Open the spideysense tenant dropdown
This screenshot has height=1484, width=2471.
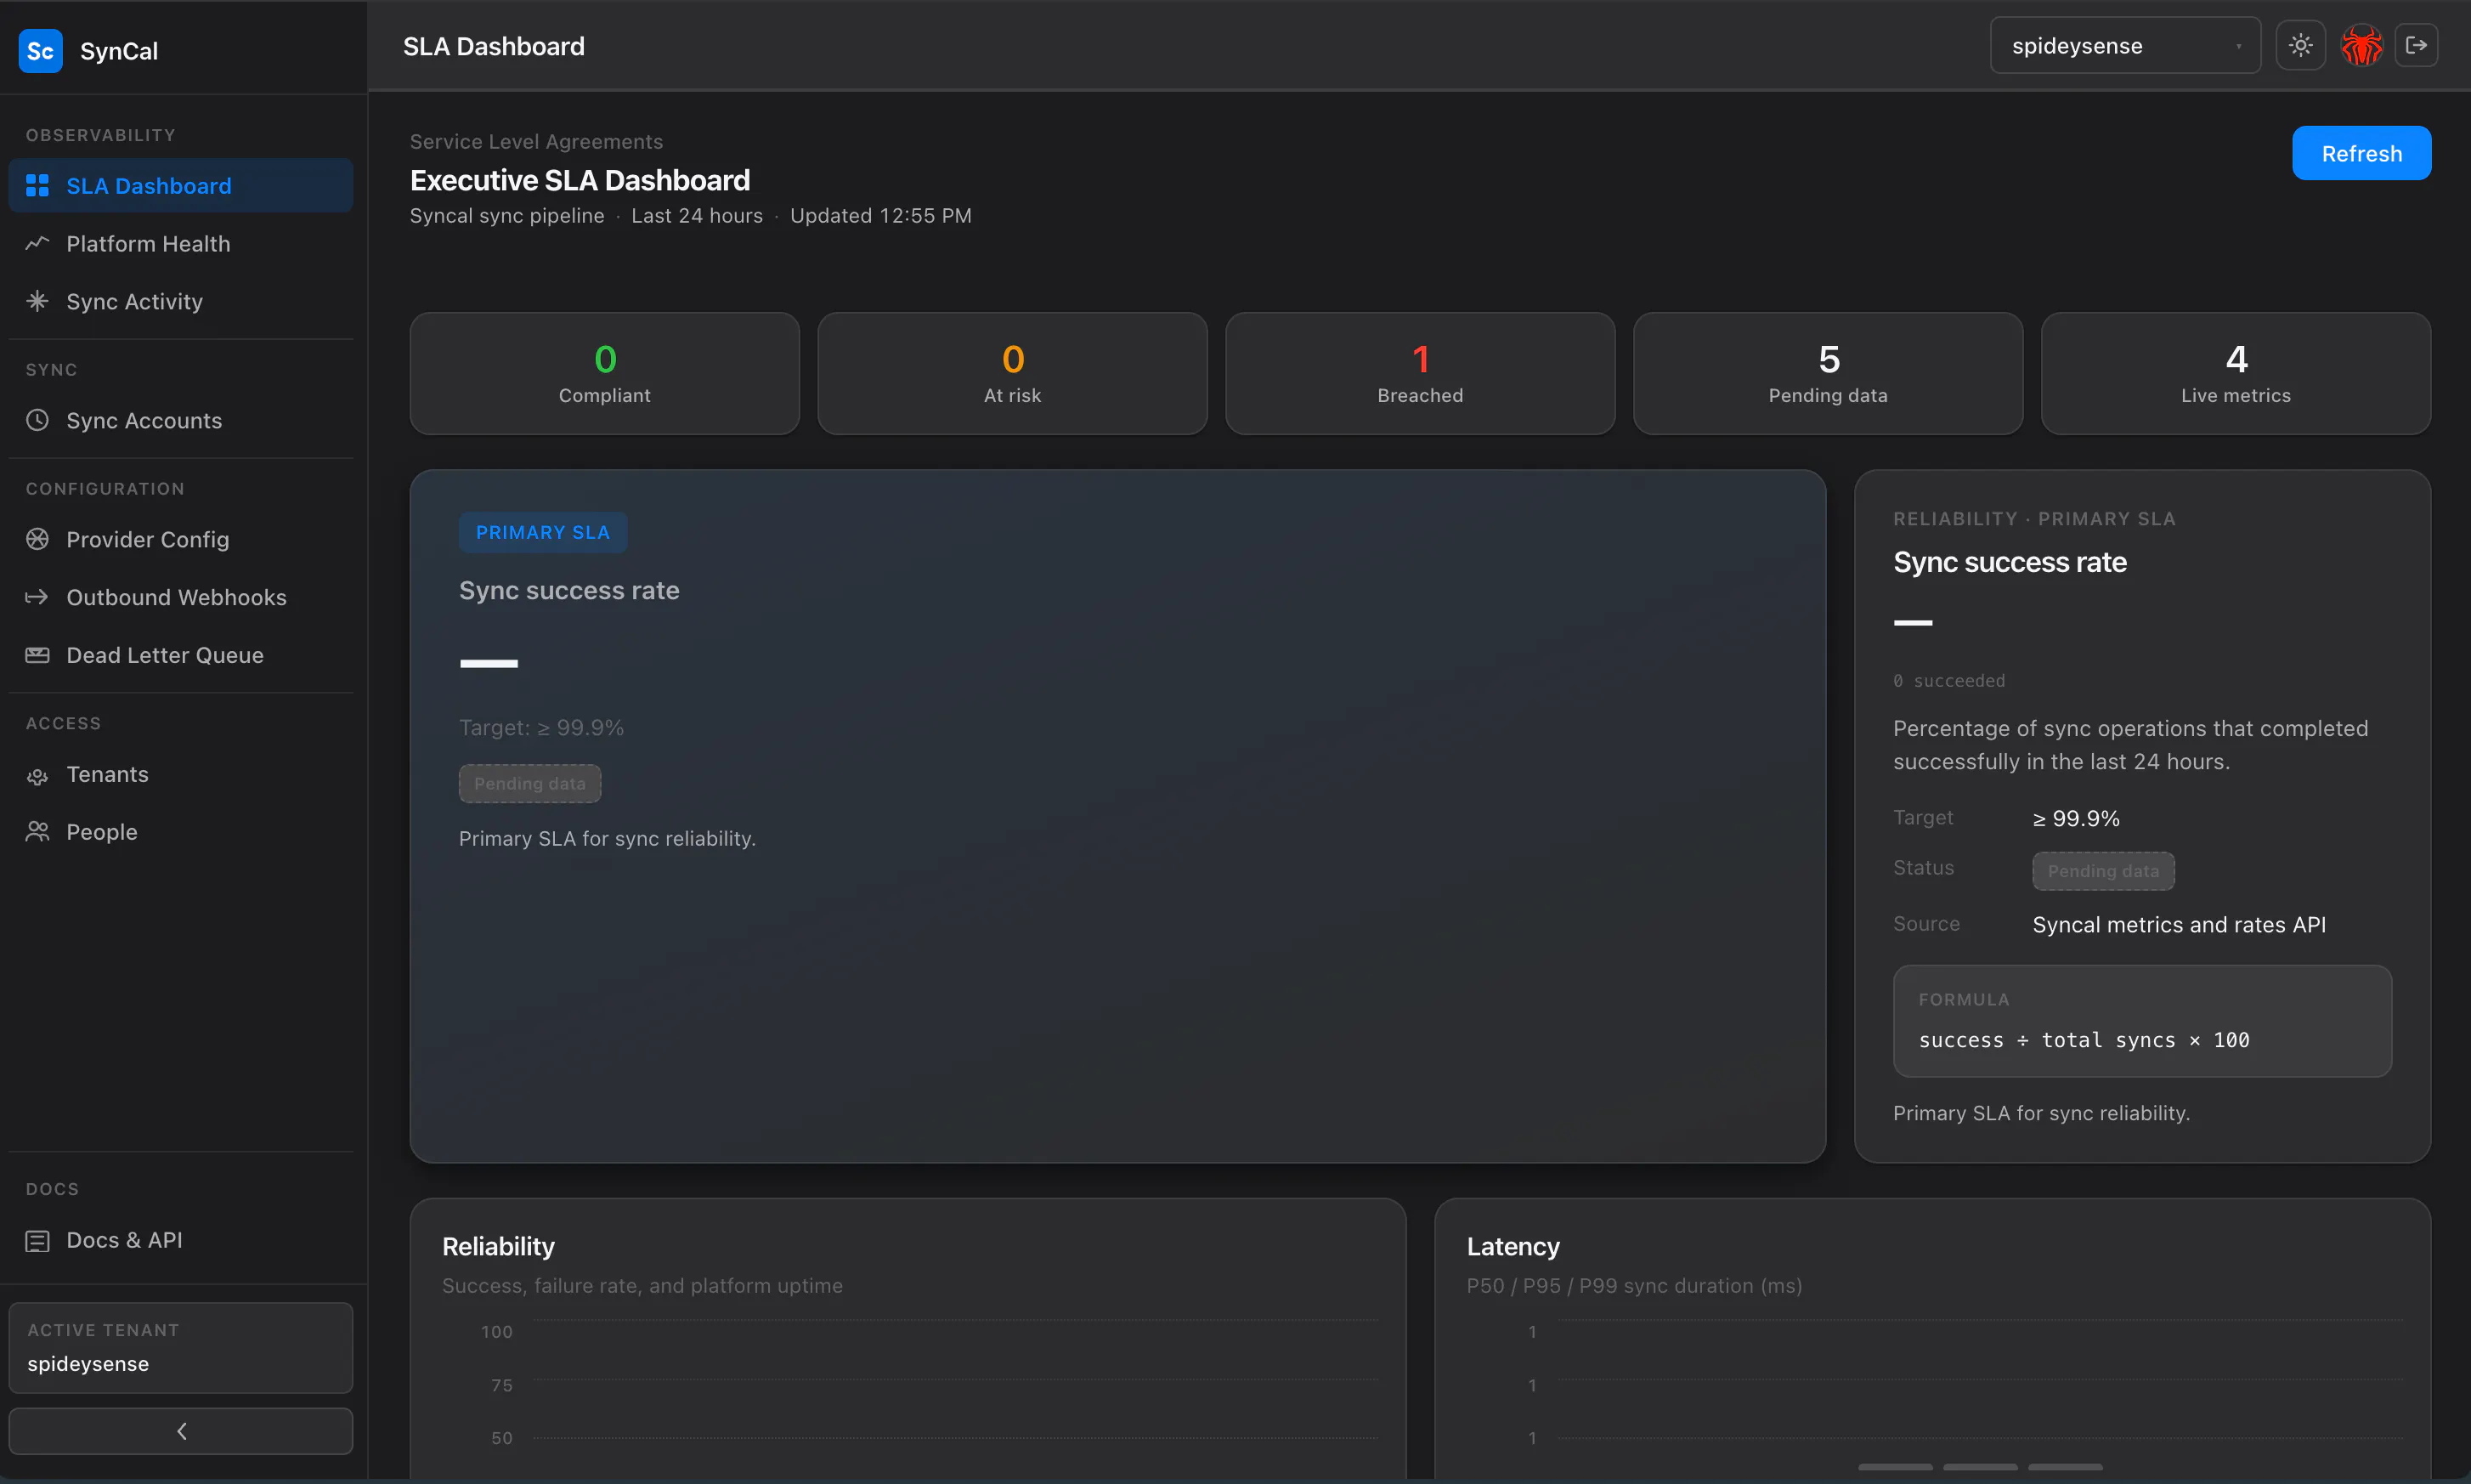point(2125,46)
